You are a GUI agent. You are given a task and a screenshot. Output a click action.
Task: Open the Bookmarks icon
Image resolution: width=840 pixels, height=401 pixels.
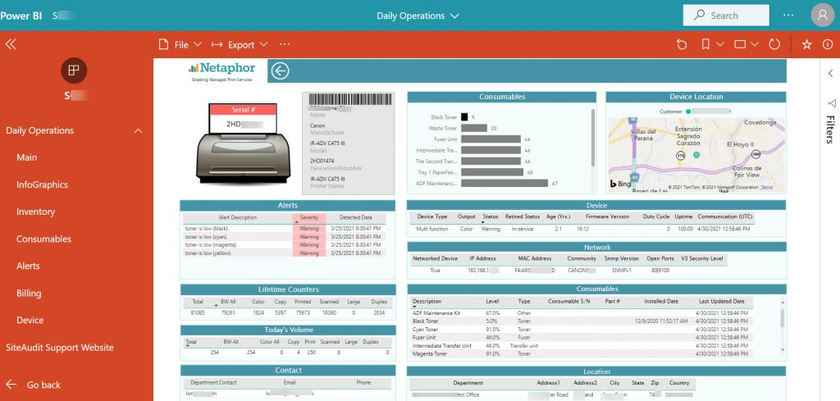706,44
